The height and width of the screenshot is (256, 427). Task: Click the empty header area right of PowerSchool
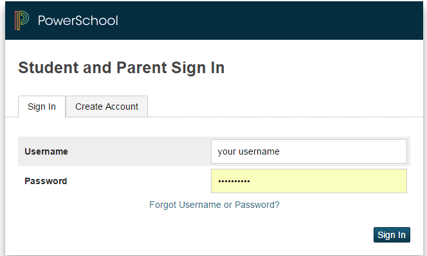point(269,21)
